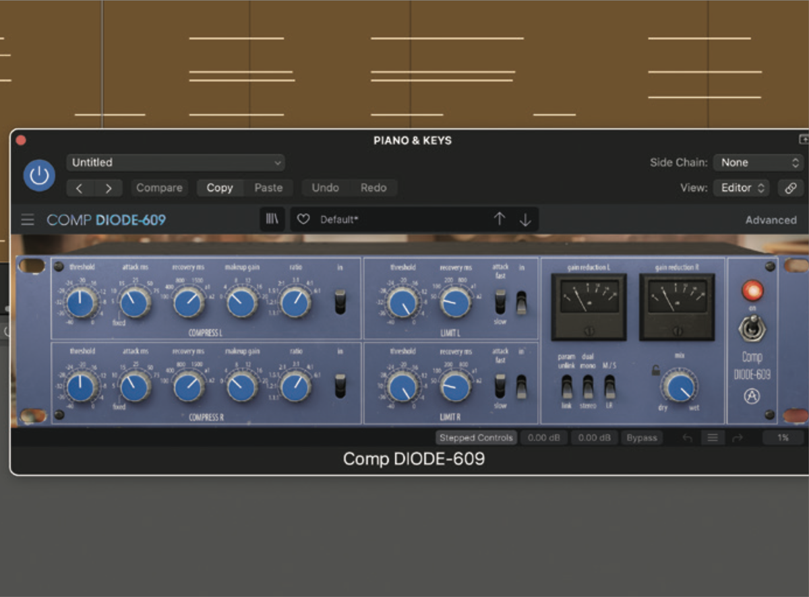Click the redo arrow in the bottom bar
Screen dimensions: 809x597
click(737, 437)
